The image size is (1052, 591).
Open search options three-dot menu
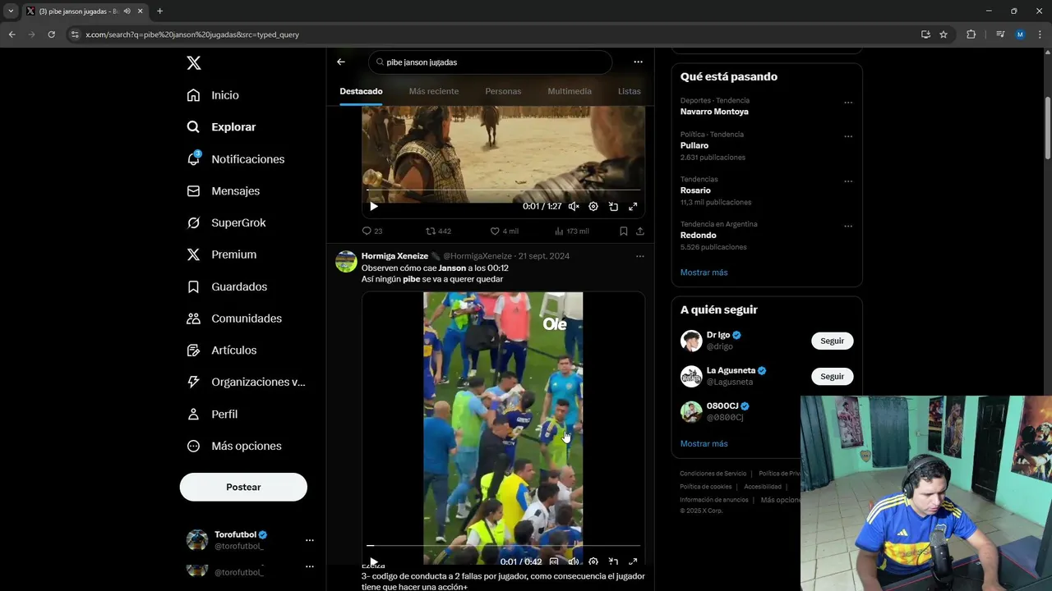pos(638,62)
